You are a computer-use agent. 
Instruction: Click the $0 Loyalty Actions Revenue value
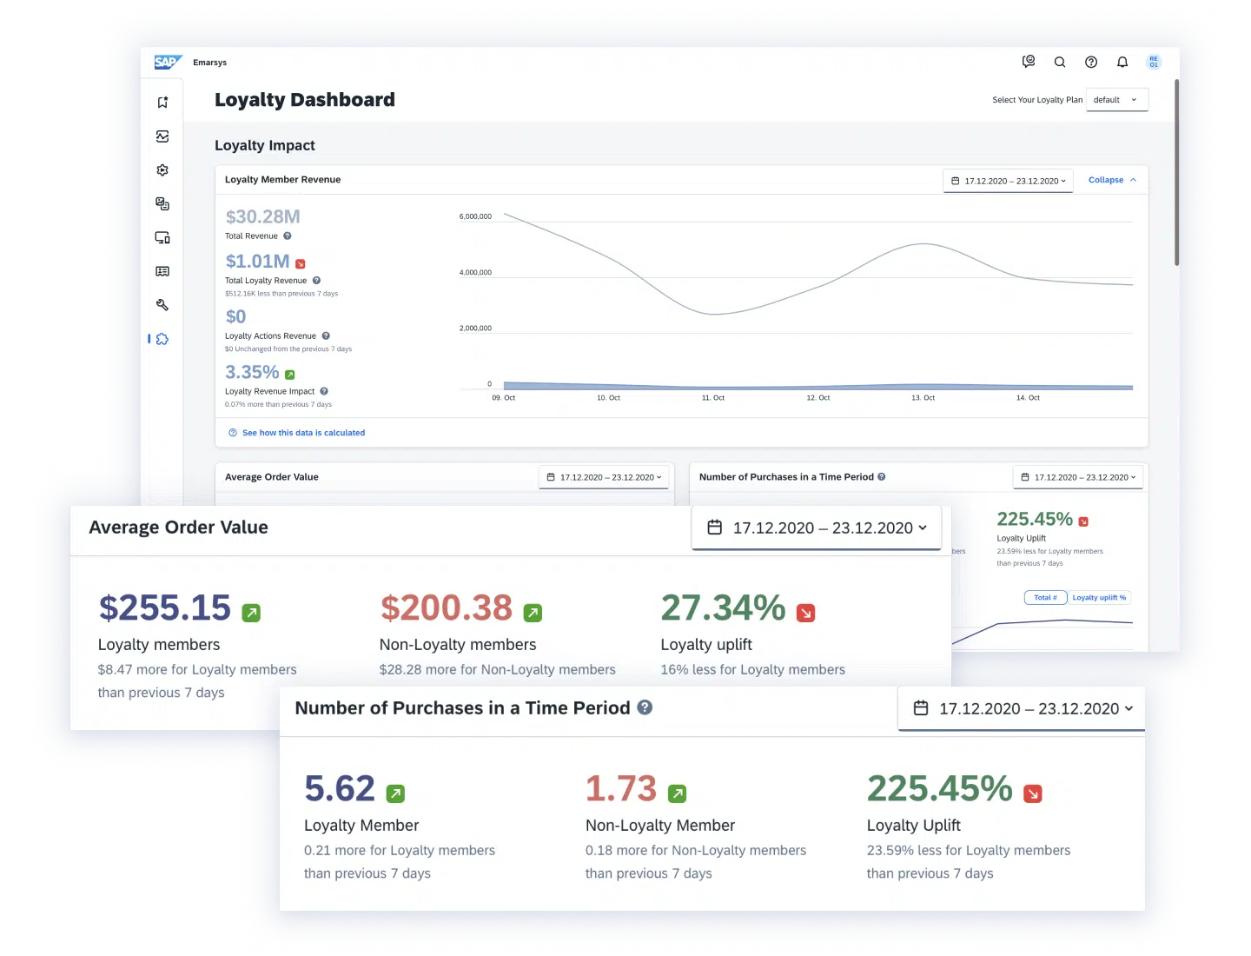[x=235, y=316]
